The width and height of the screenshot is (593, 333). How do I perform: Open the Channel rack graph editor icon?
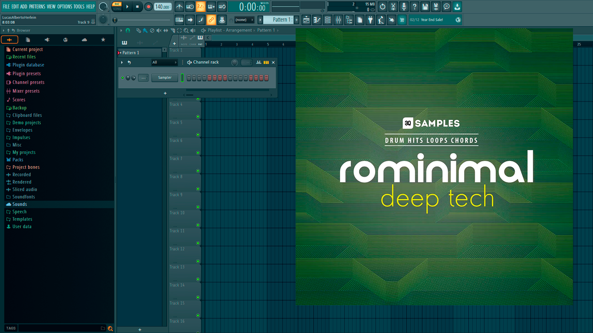(259, 62)
